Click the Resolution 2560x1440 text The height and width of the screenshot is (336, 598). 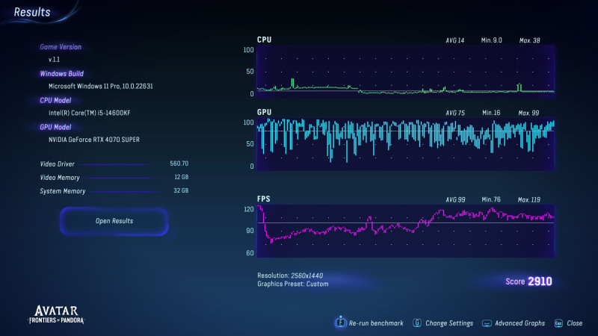[x=290, y=276]
